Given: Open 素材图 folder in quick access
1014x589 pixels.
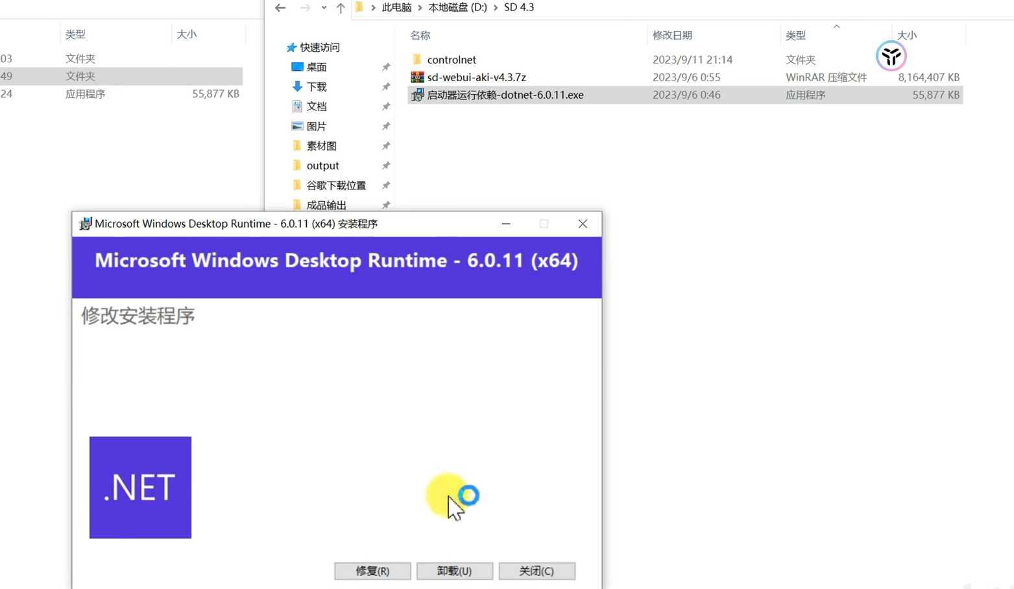Looking at the screenshot, I should [x=321, y=146].
